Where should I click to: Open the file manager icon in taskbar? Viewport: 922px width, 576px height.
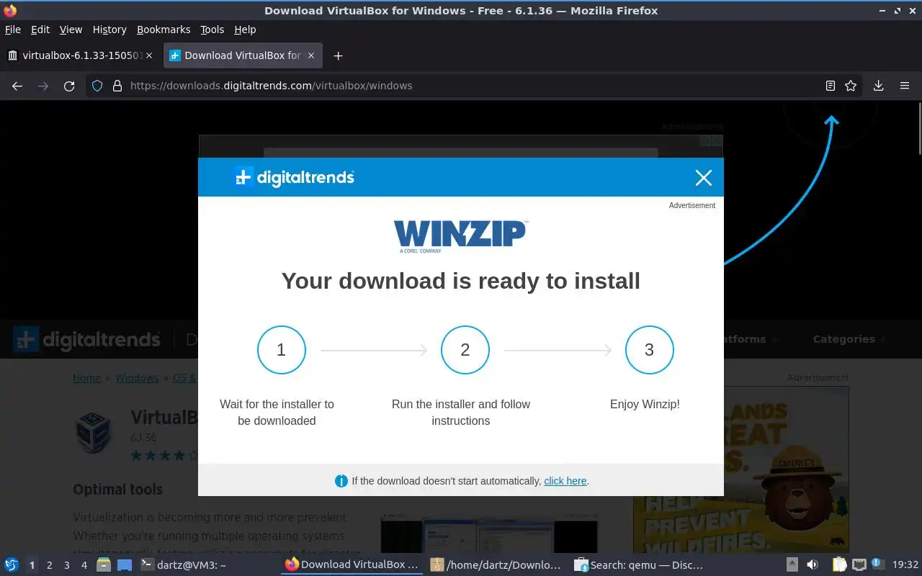(104, 565)
